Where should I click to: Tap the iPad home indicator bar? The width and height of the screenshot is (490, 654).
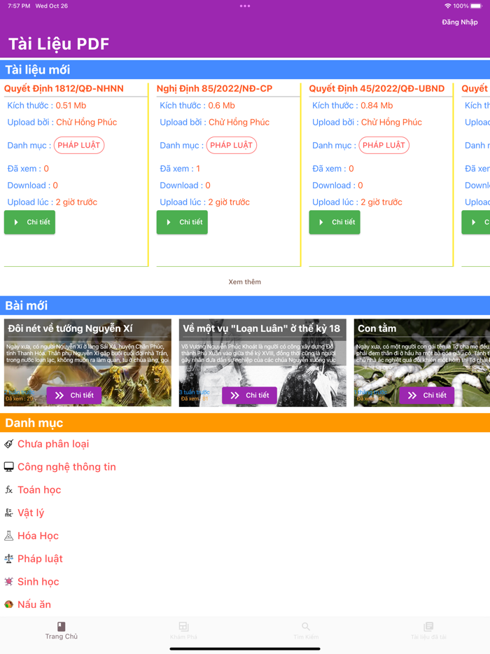(x=245, y=649)
